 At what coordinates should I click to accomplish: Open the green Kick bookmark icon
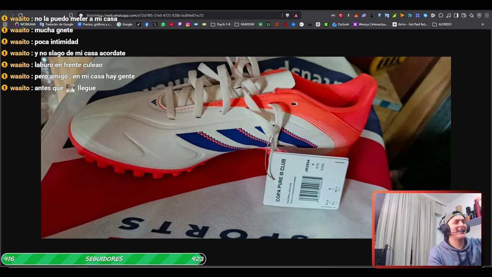[326, 24]
